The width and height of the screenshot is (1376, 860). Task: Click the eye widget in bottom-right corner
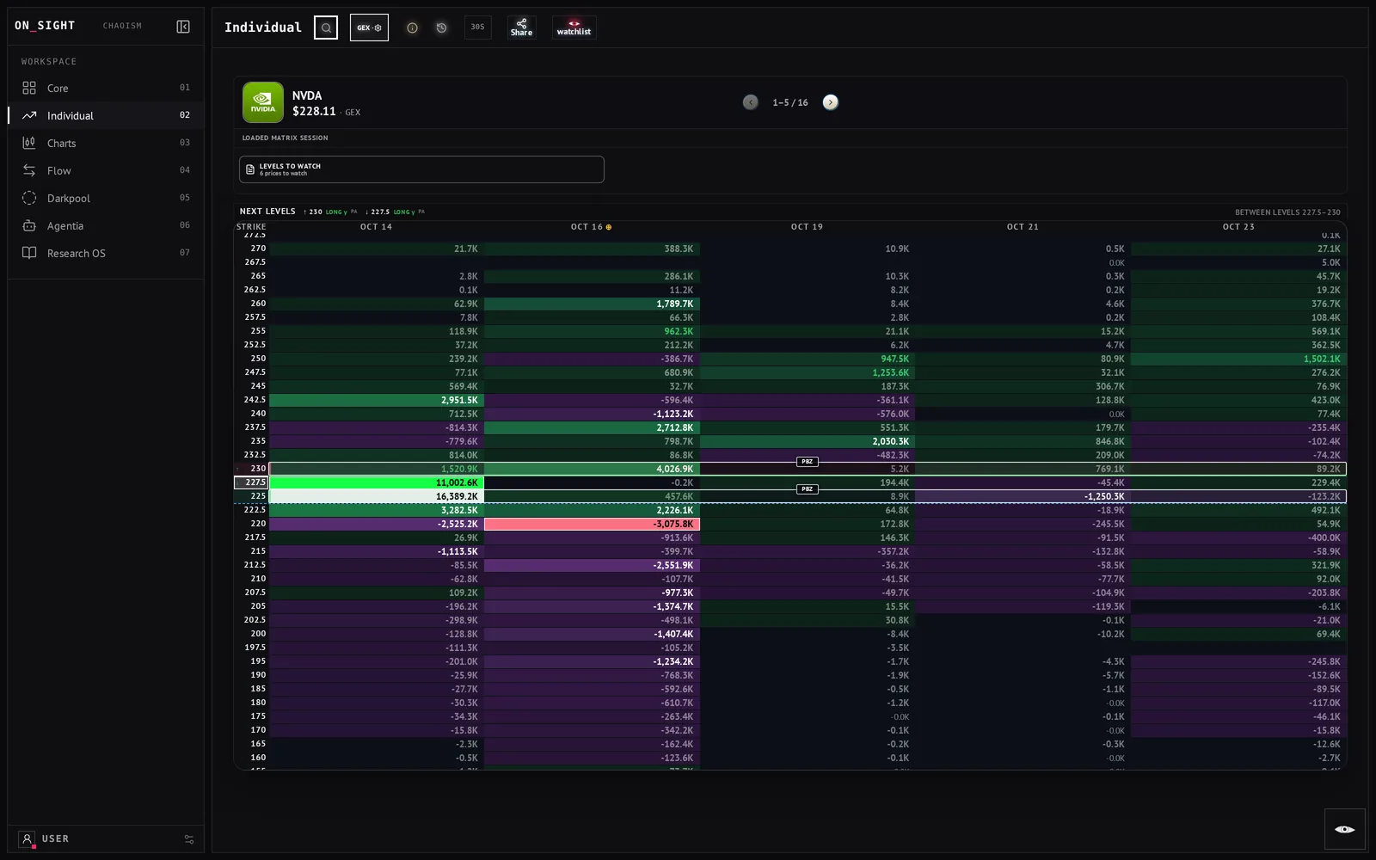point(1345,829)
